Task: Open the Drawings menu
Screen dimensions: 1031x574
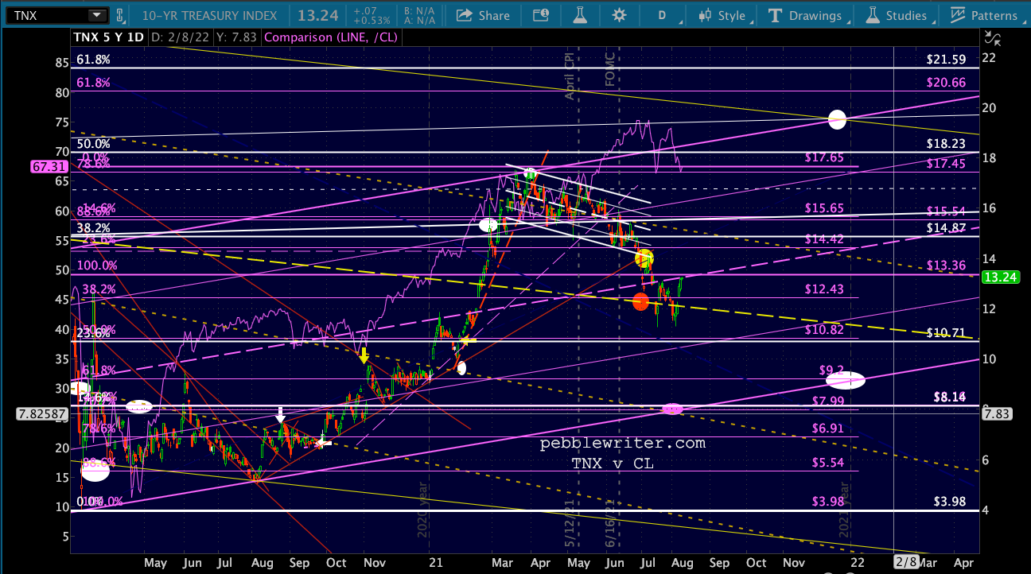Action: tap(805, 15)
